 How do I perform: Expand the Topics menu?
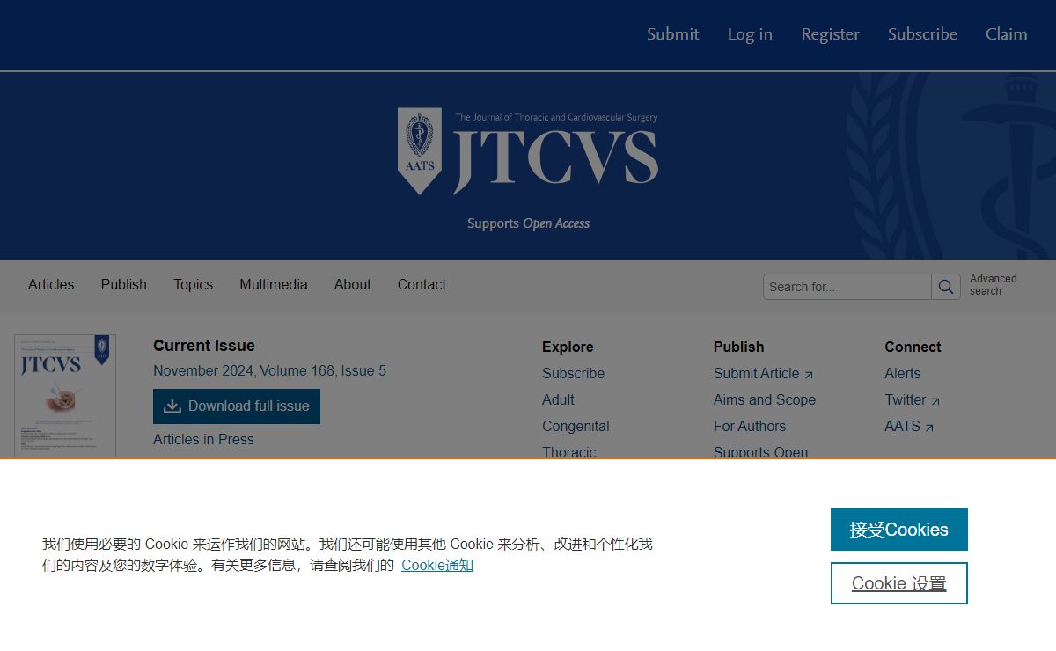(x=193, y=285)
